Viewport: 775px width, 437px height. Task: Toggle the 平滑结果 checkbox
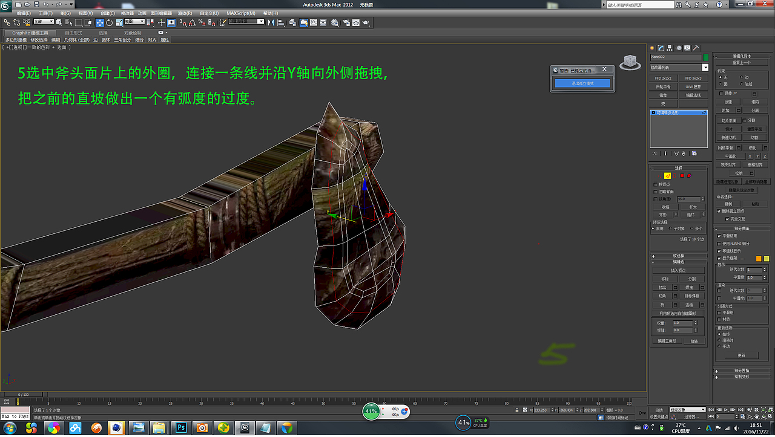pos(719,236)
